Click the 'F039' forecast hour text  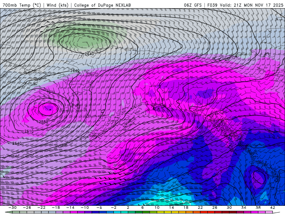pyautogui.click(x=212, y=5)
